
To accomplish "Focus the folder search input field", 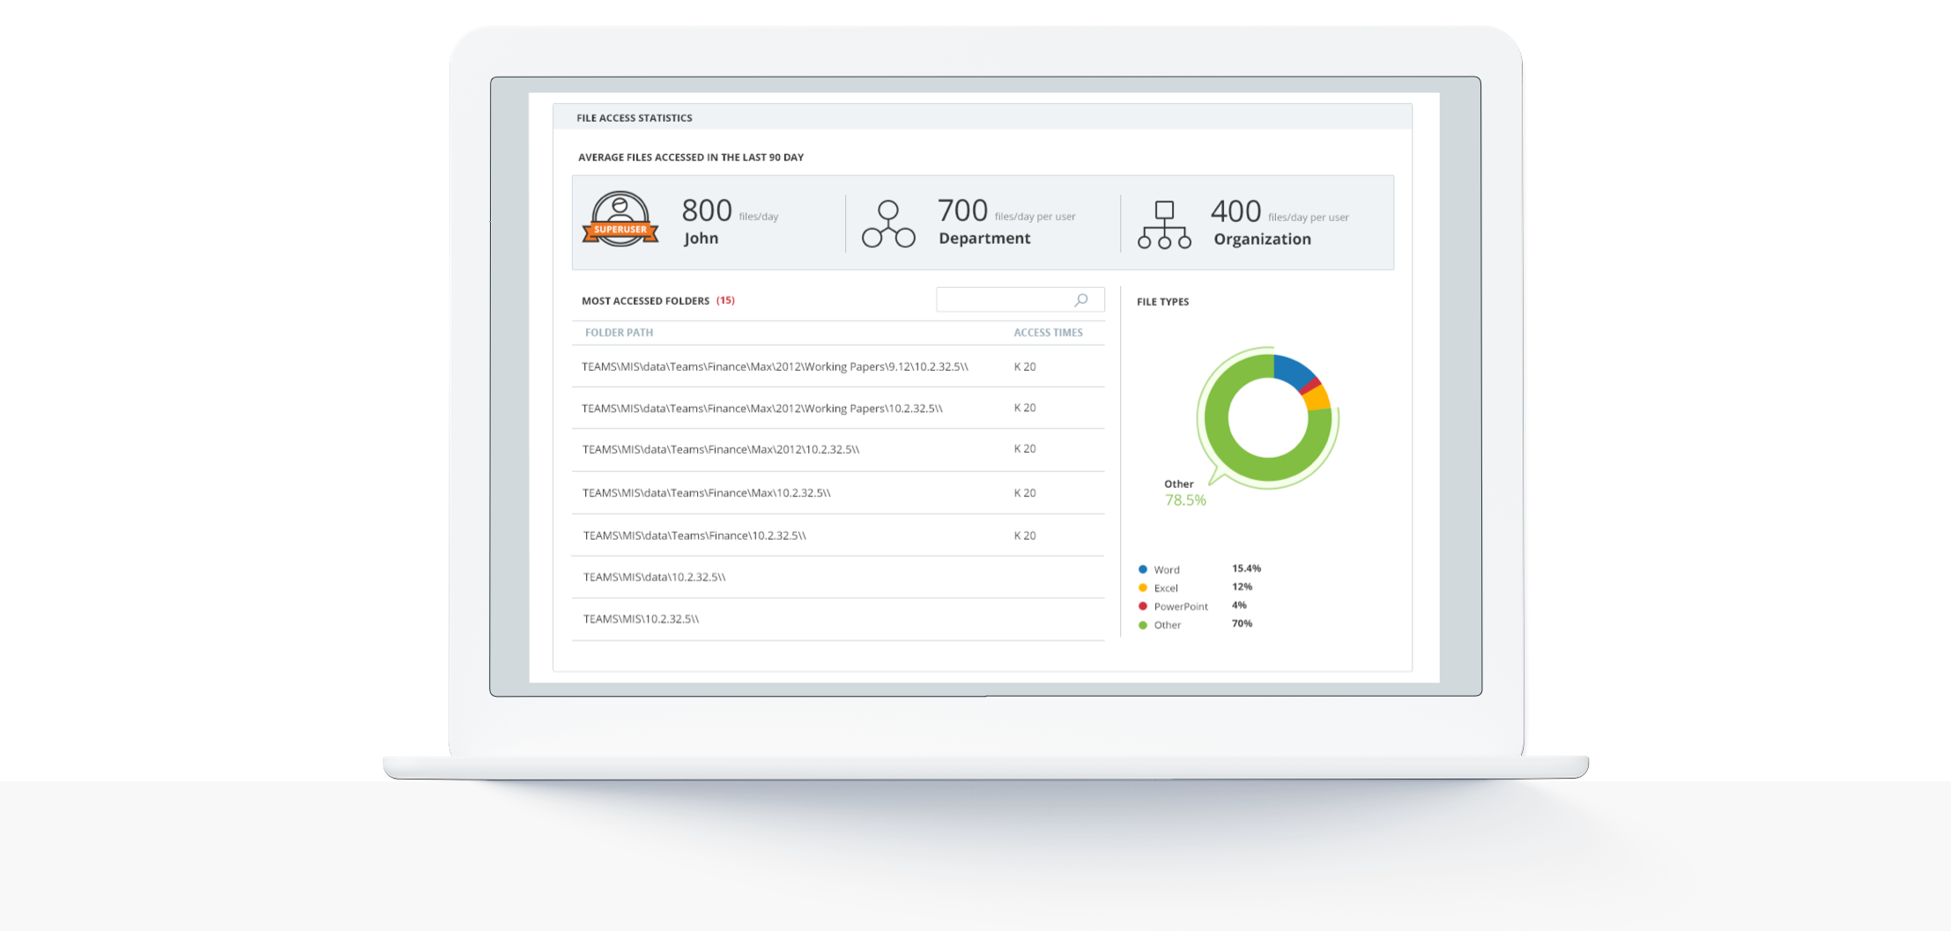I will click(x=1003, y=300).
